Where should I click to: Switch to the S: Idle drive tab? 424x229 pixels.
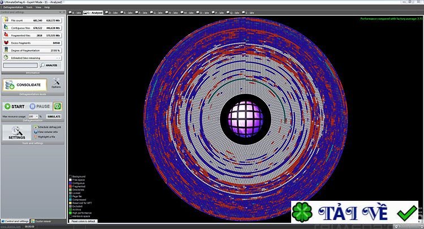248,12
